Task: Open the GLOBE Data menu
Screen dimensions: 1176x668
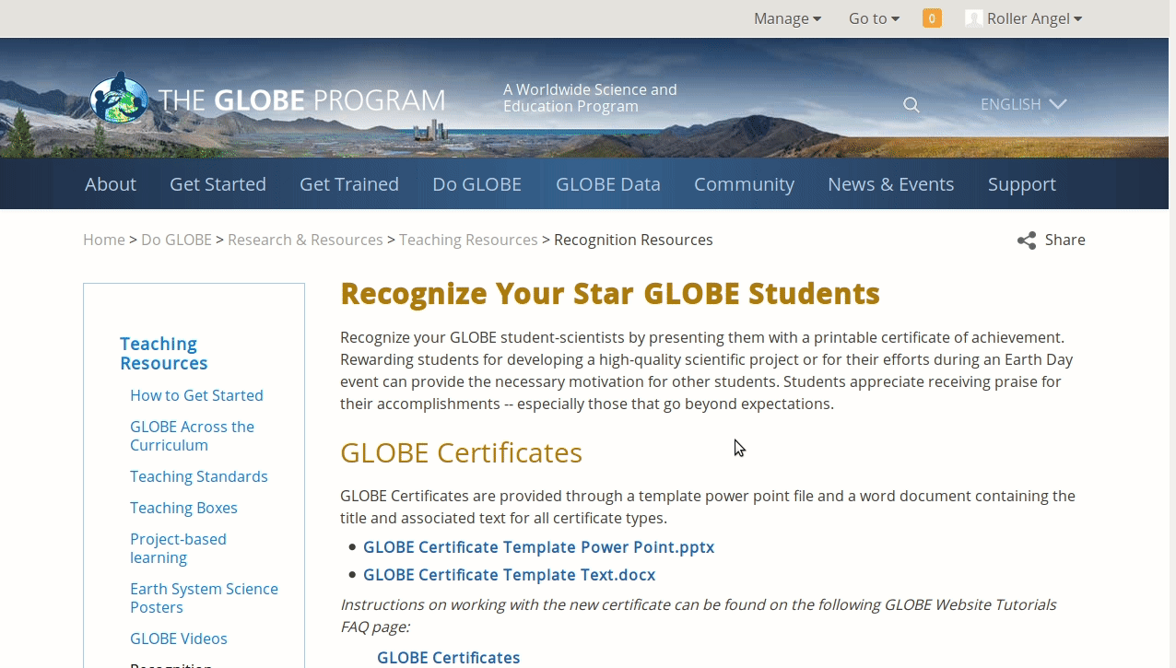Action: pyautogui.click(x=607, y=184)
